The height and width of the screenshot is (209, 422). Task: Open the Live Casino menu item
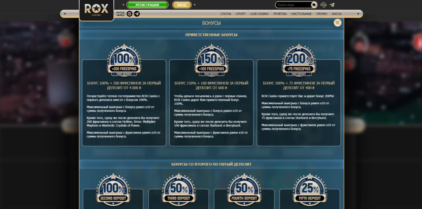(x=260, y=14)
